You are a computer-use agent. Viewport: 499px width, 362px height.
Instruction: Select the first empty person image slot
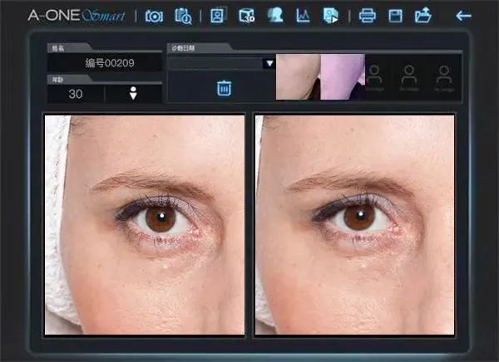click(x=375, y=76)
